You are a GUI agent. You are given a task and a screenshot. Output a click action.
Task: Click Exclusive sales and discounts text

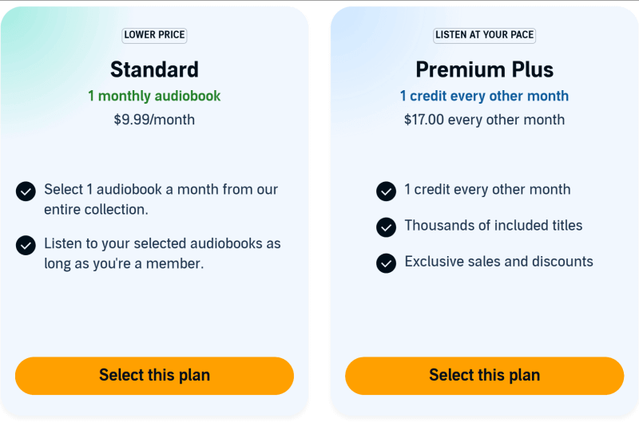(x=498, y=262)
